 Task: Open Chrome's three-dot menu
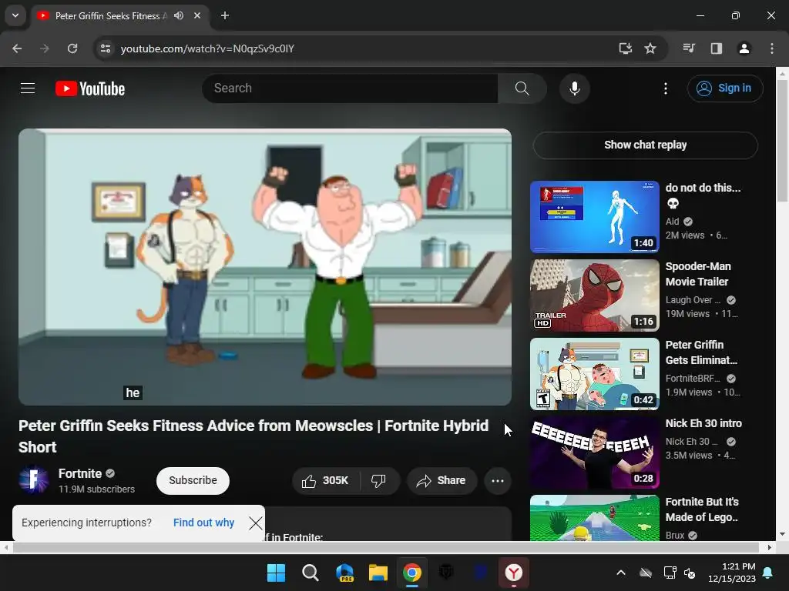point(772,48)
